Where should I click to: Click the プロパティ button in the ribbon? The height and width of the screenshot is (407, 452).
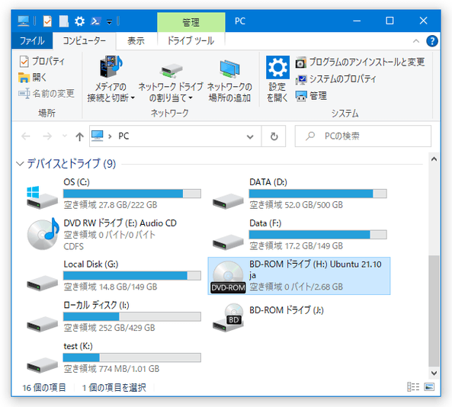[43, 61]
